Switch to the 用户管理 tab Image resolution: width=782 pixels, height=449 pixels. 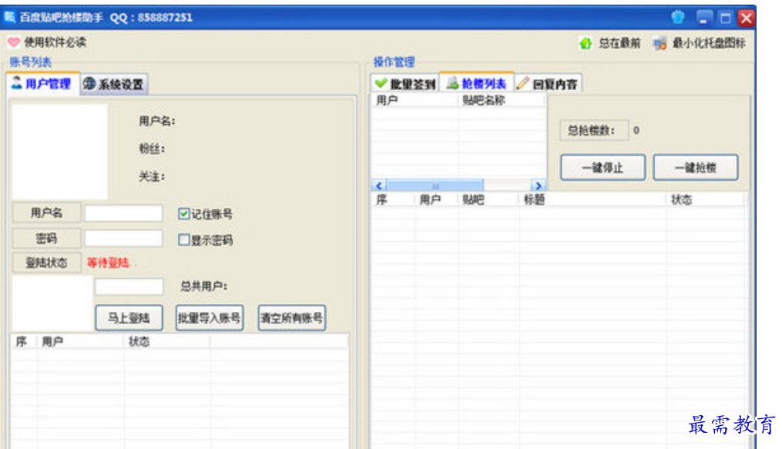click(42, 83)
